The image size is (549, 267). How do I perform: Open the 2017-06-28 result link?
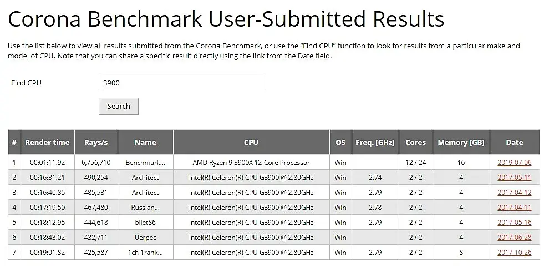click(x=514, y=238)
